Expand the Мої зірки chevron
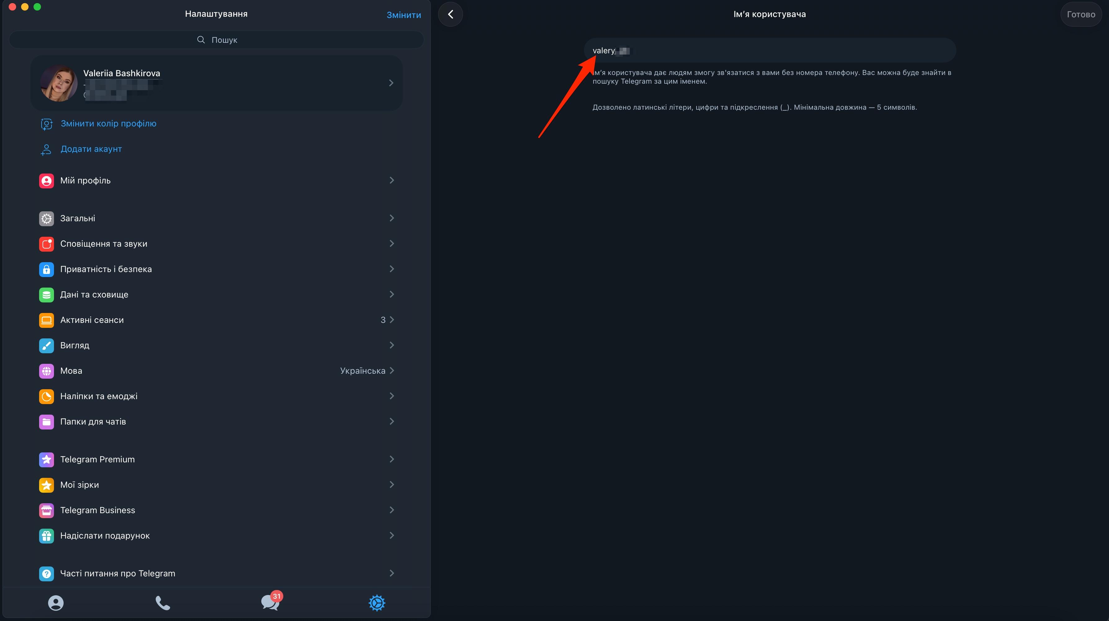 [391, 484]
